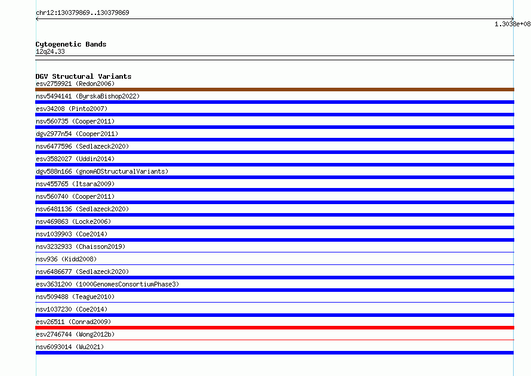Select the 12q24.33 band label
The image size is (531, 376).
pyautogui.click(x=50, y=51)
